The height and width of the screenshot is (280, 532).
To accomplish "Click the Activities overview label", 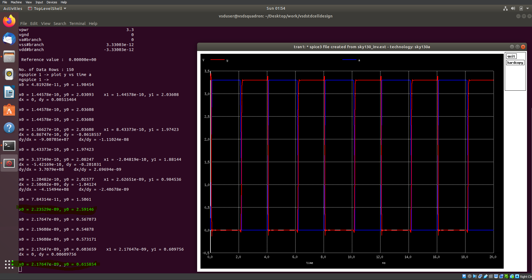I will tap(13, 9).
